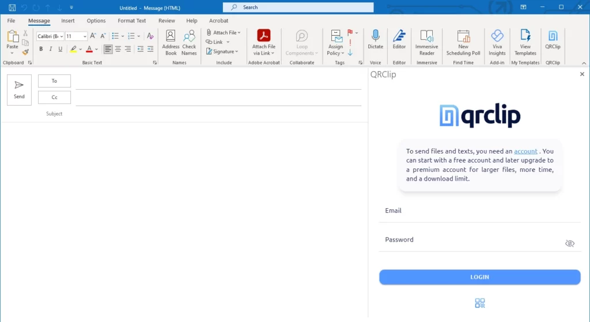
Task: Toggle Bold formatting
Action: click(x=41, y=49)
